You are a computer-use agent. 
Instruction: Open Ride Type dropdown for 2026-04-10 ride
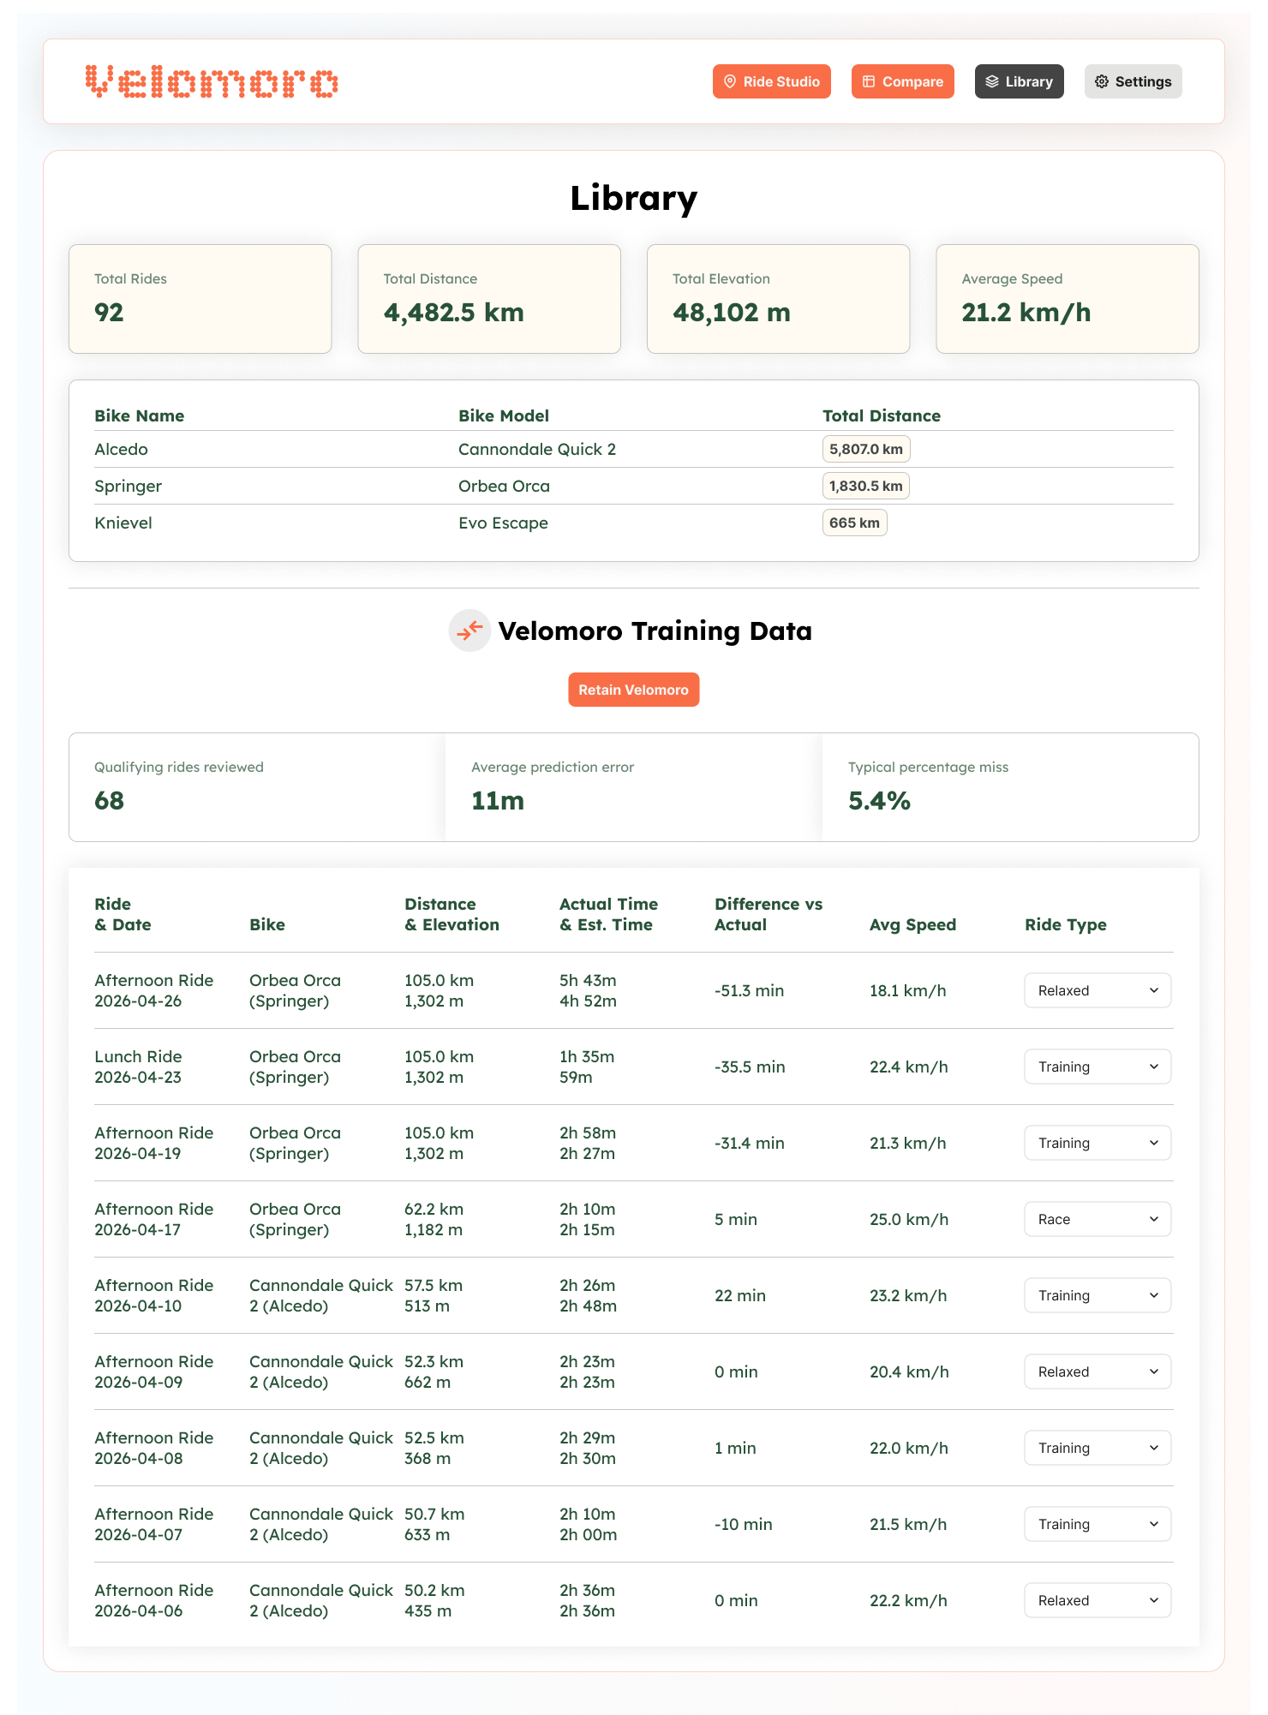[x=1097, y=1295]
